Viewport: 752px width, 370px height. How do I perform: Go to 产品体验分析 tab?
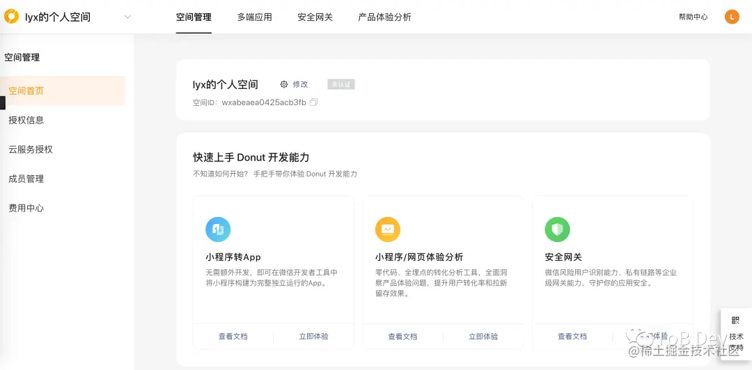pos(384,17)
